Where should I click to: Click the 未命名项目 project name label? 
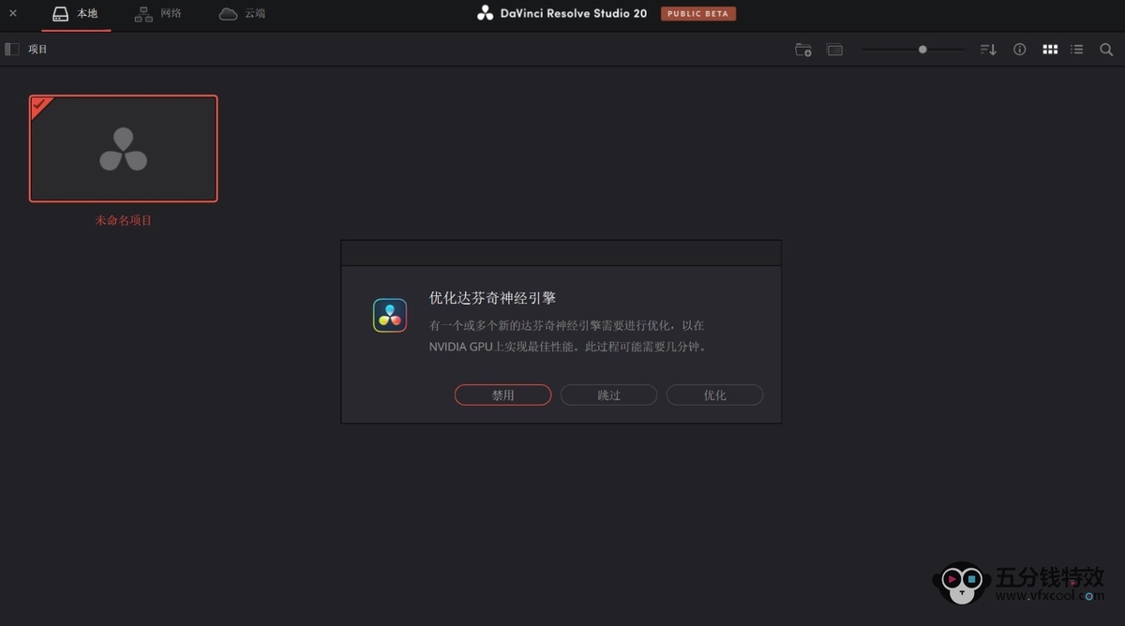[123, 220]
